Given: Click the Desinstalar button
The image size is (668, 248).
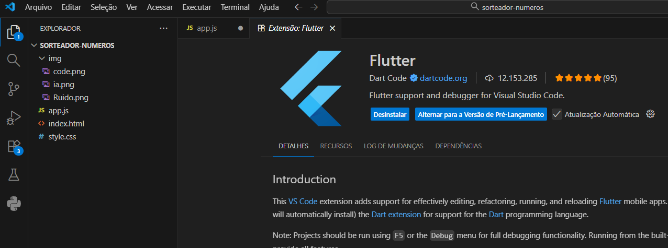Looking at the screenshot, I should click(x=390, y=114).
